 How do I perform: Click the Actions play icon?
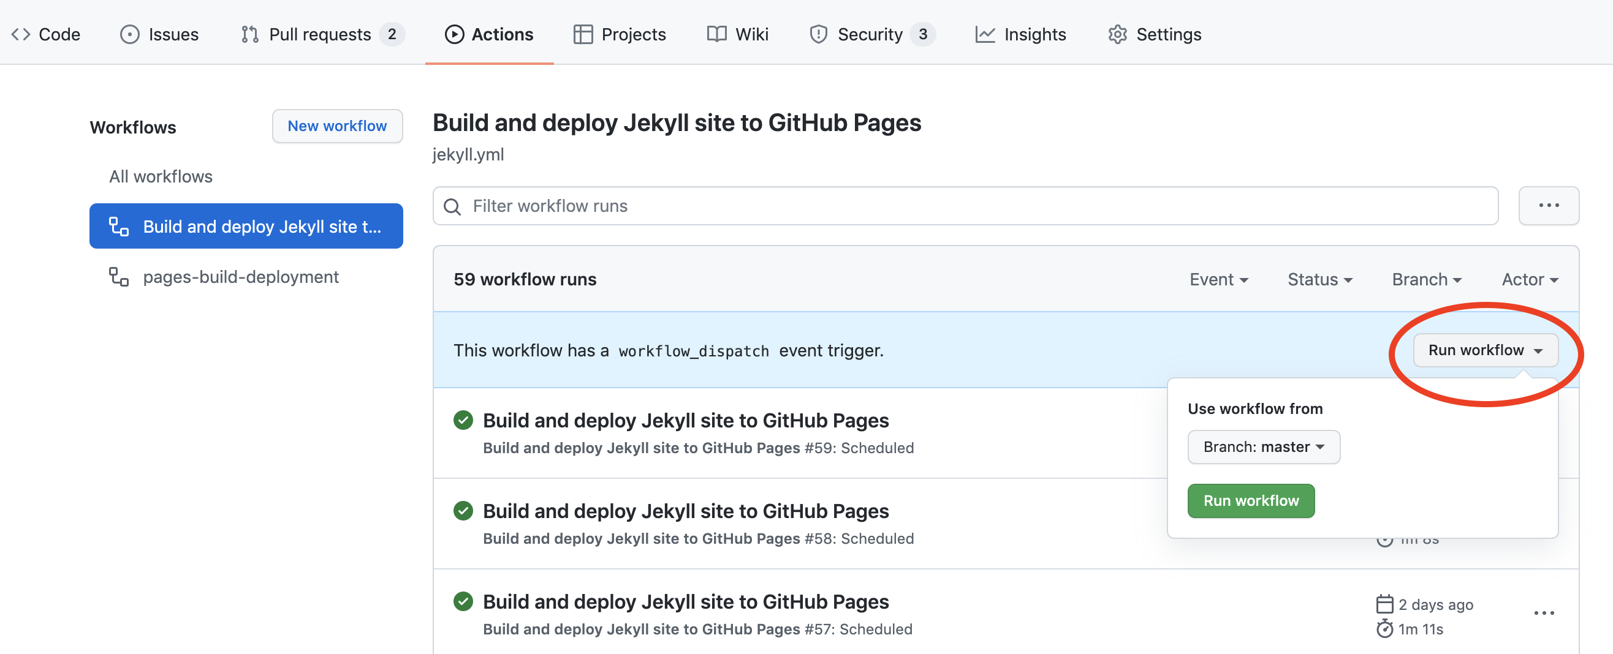[454, 34]
